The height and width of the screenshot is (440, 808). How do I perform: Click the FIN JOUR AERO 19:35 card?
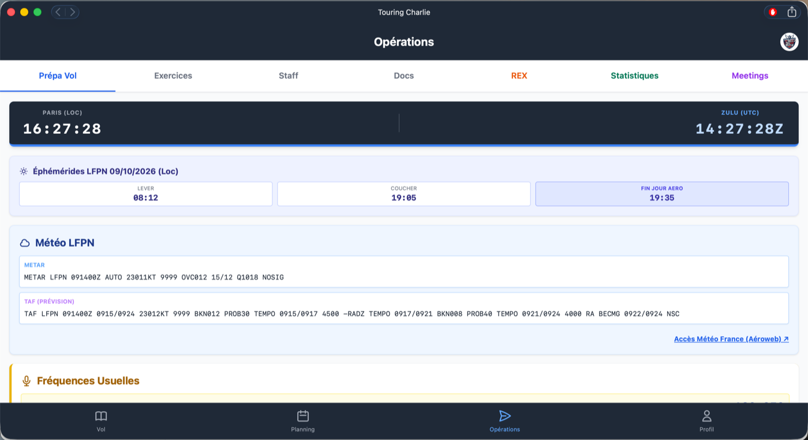pos(662,194)
